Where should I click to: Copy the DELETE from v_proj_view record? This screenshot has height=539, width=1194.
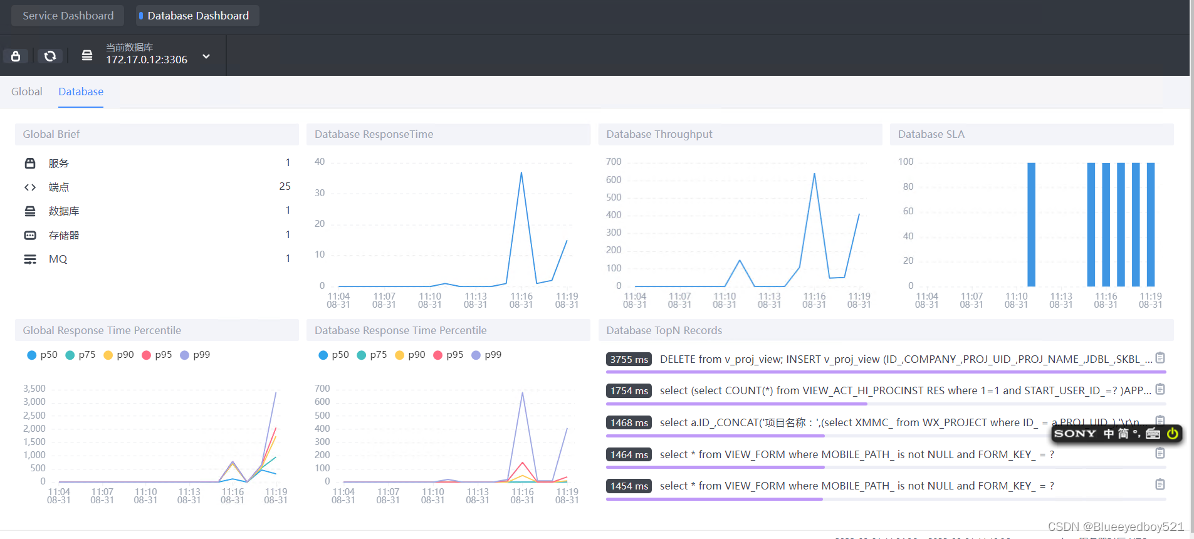[x=1160, y=358]
